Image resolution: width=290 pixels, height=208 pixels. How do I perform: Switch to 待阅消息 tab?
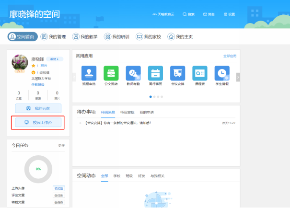click(x=108, y=112)
